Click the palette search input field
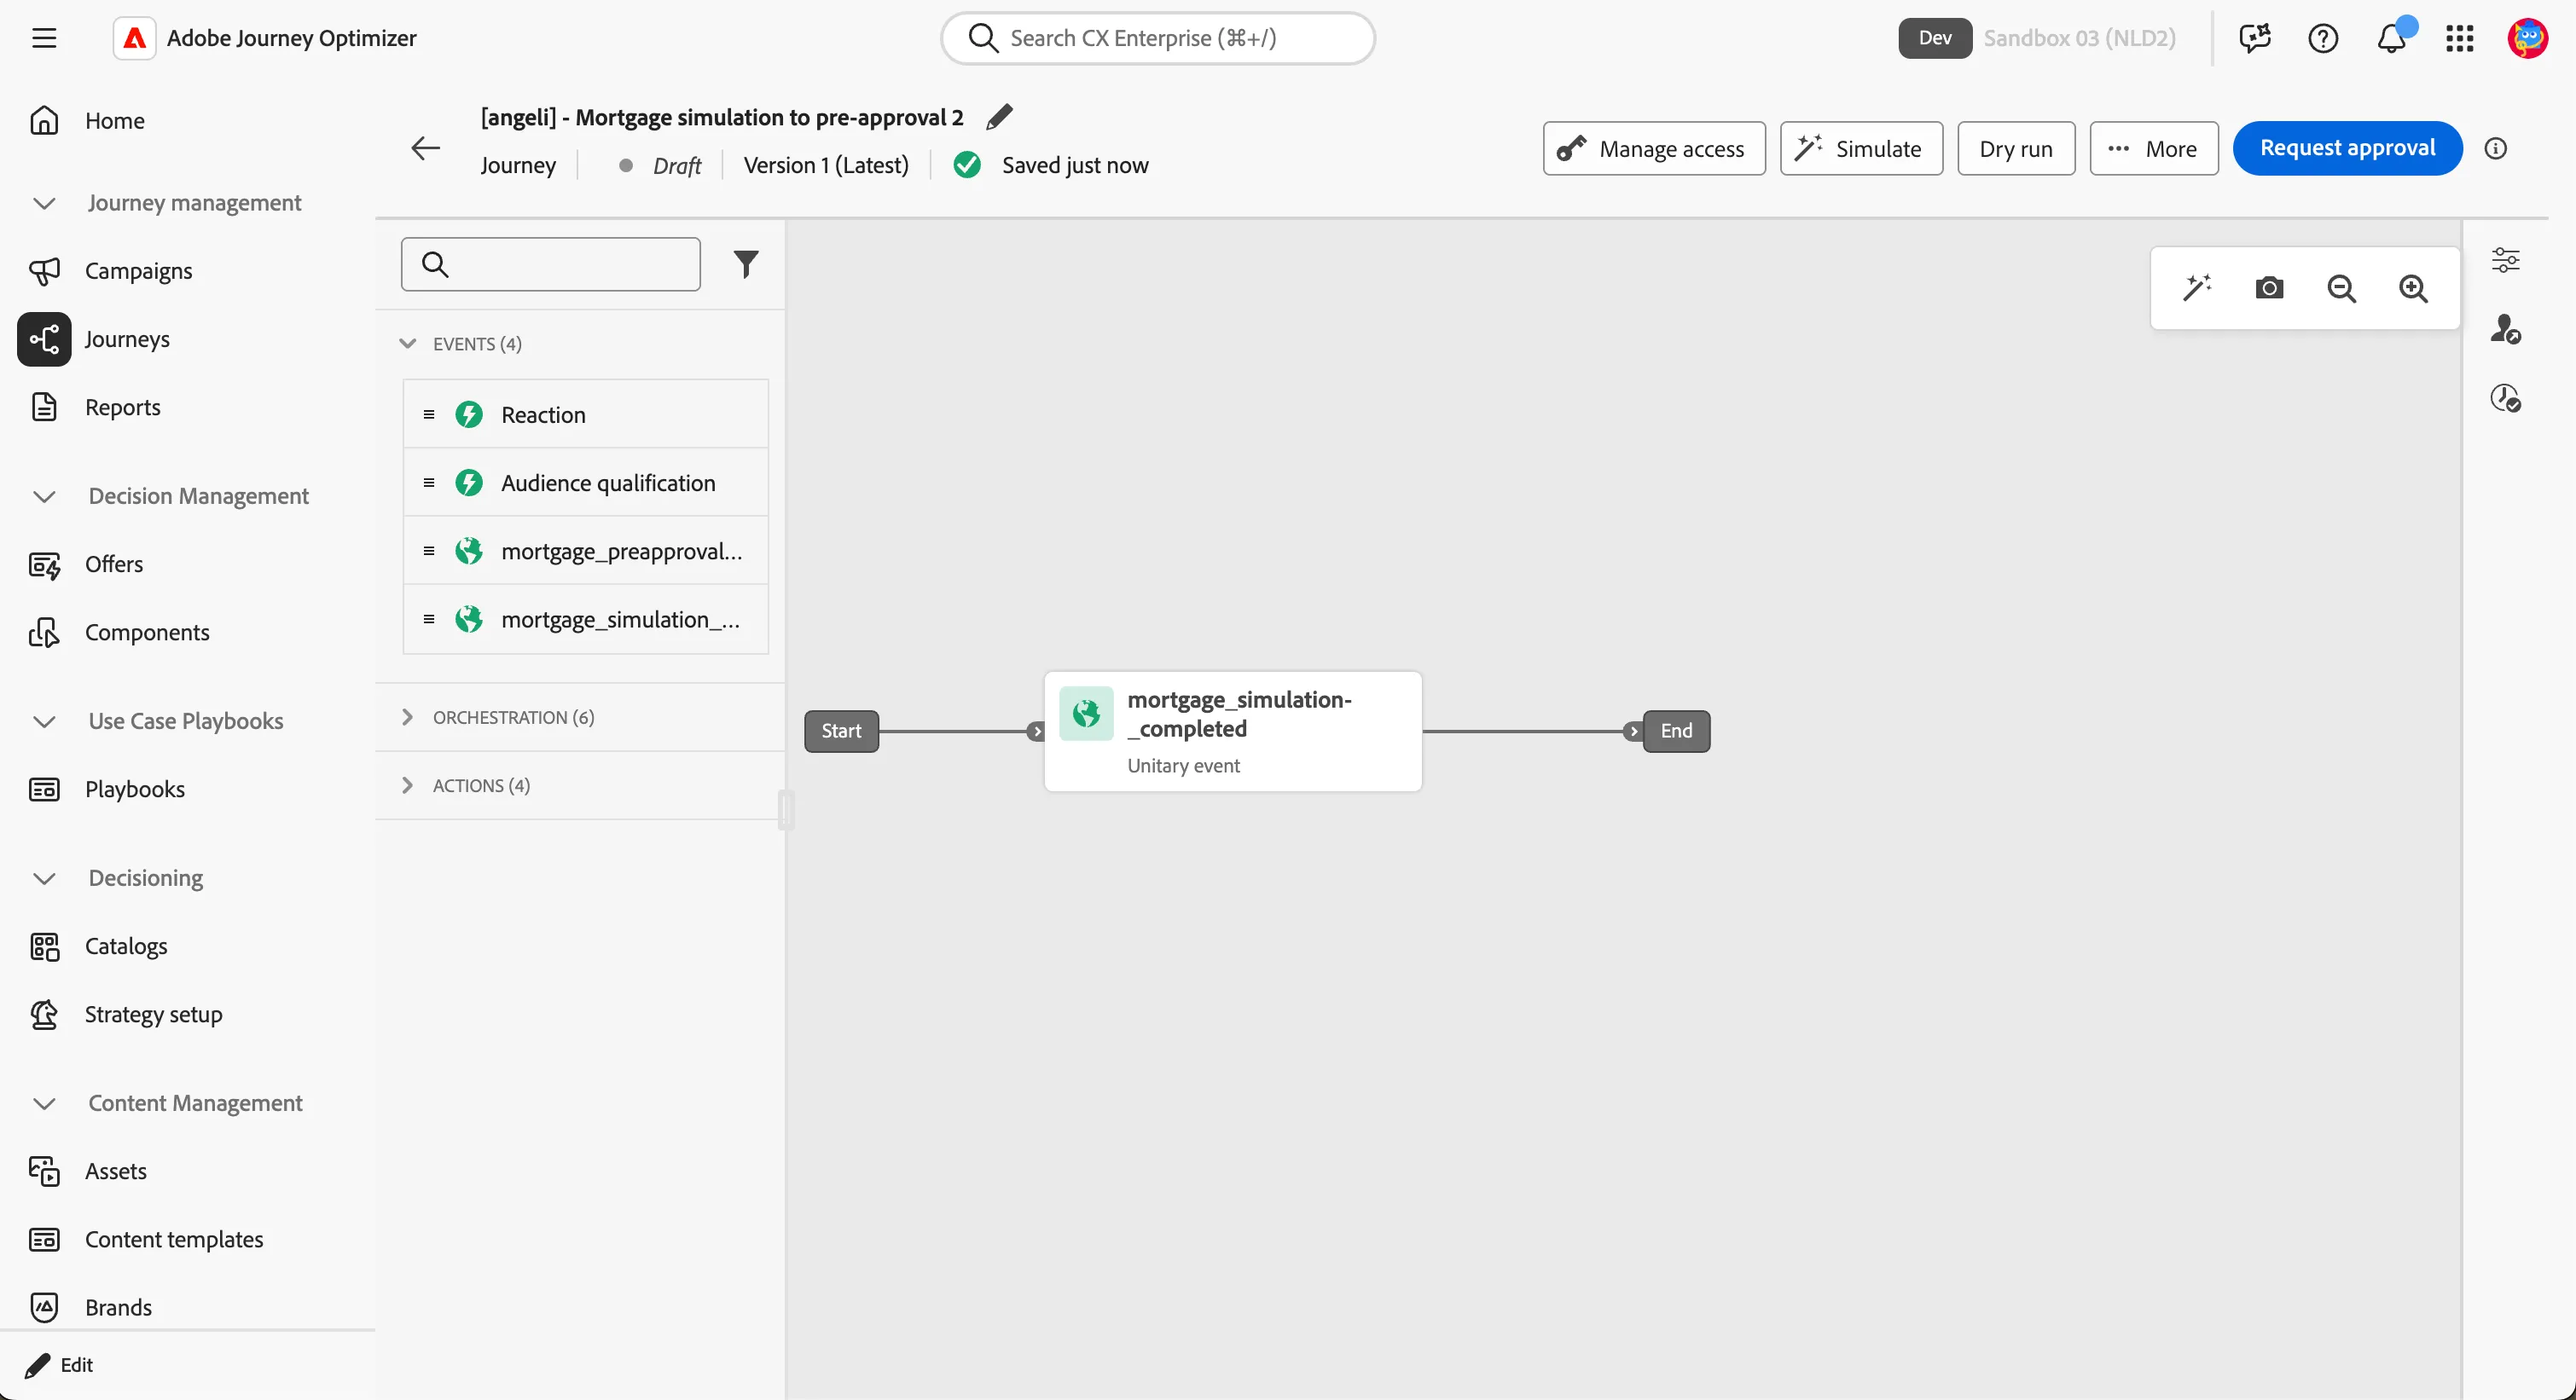The width and height of the screenshot is (2576, 1400). click(551, 263)
